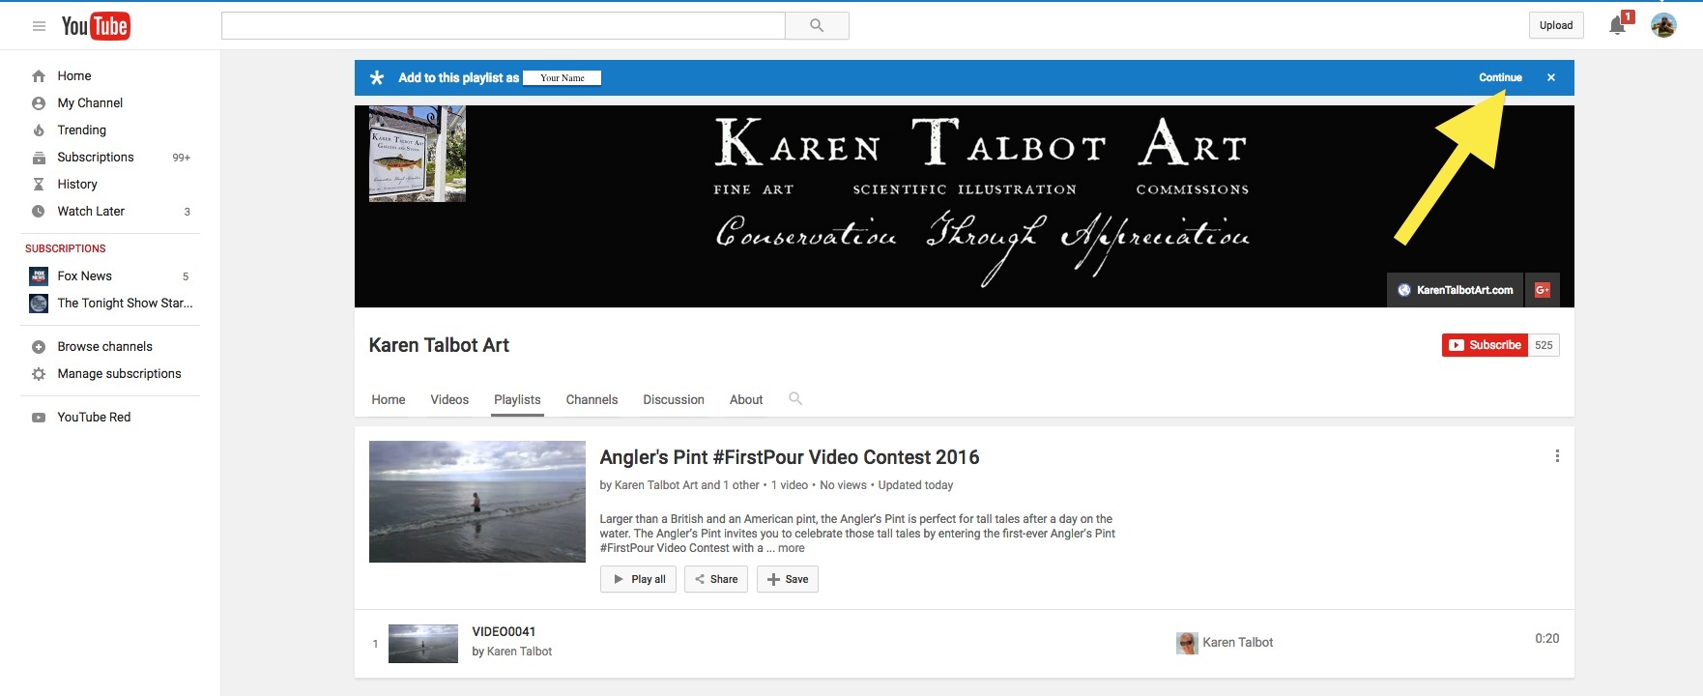Click the Share button

716,579
